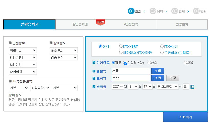212x128 pixels.
Task: Open the departure date calendar icon
Action: pyautogui.click(x=192, y=87)
